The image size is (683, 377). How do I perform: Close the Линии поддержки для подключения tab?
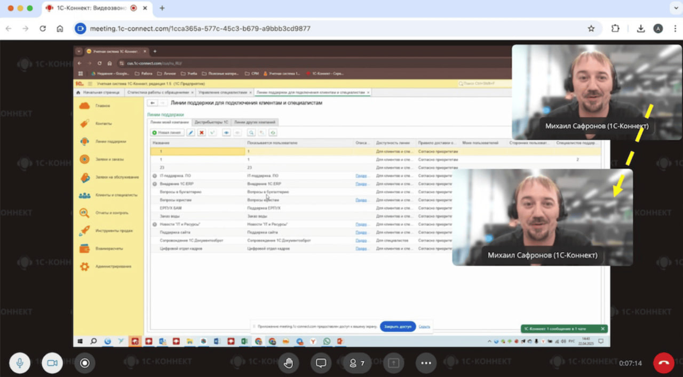coord(368,92)
